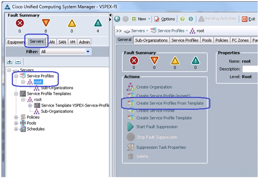258x188 pixels.
Task: Click warning fault icon showing 4
Action: pos(98,23)
